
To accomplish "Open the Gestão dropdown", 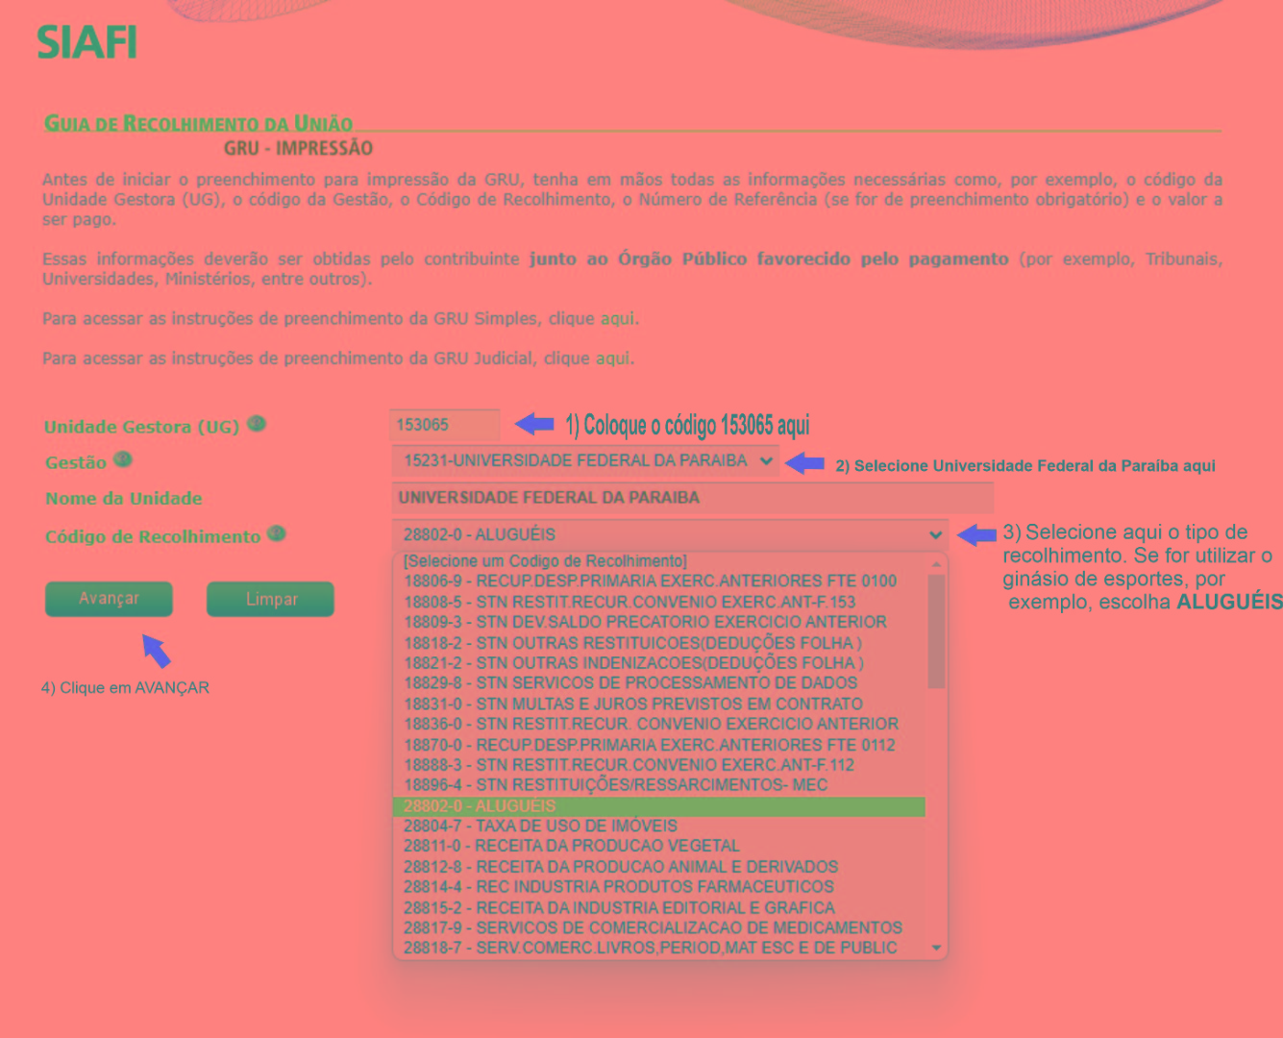I will click(x=584, y=461).
